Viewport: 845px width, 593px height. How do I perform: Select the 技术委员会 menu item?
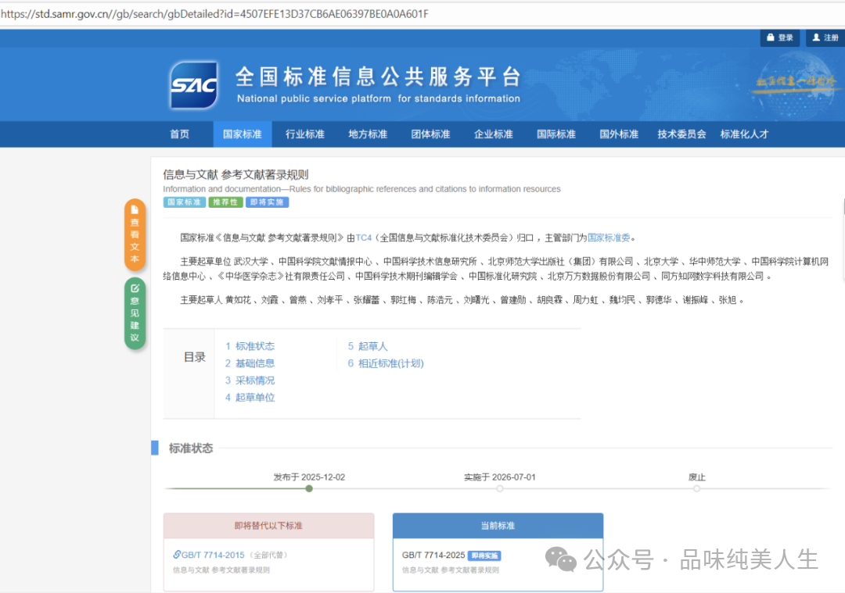pos(681,134)
